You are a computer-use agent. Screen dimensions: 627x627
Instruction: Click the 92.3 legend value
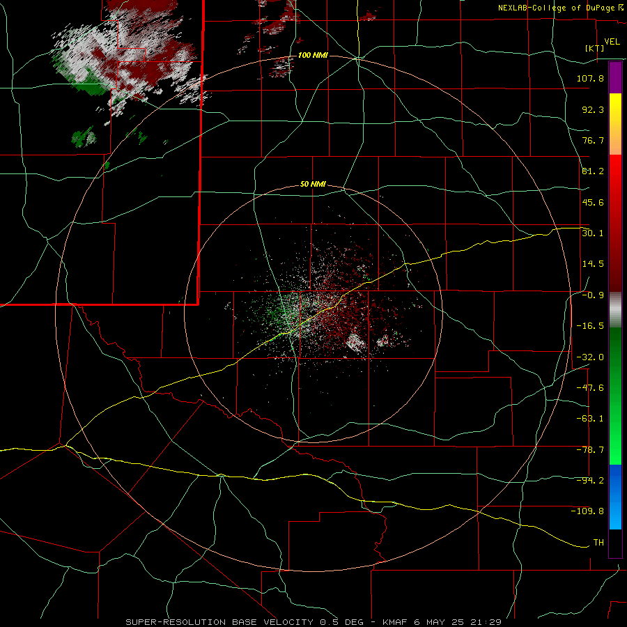tap(593, 109)
